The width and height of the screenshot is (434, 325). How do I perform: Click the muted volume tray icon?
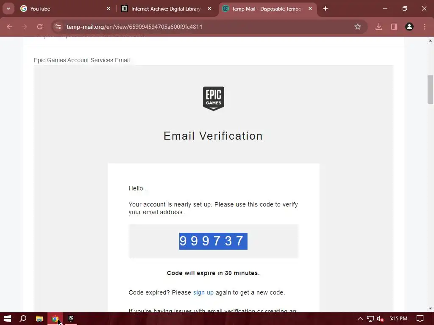coord(380,319)
